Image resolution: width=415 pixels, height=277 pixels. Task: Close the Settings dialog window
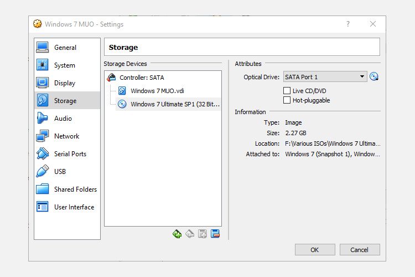pyautogui.click(x=373, y=24)
